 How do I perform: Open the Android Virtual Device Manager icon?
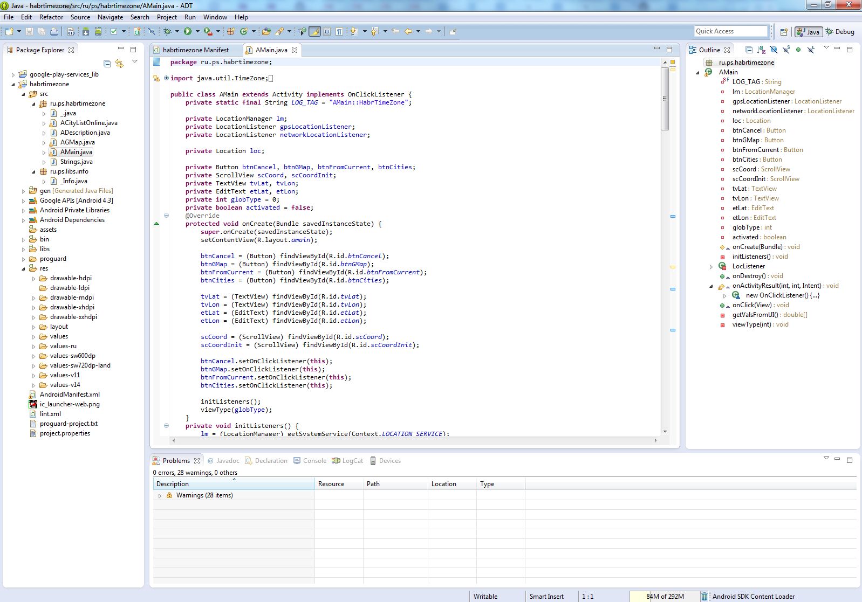pos(98,31)
